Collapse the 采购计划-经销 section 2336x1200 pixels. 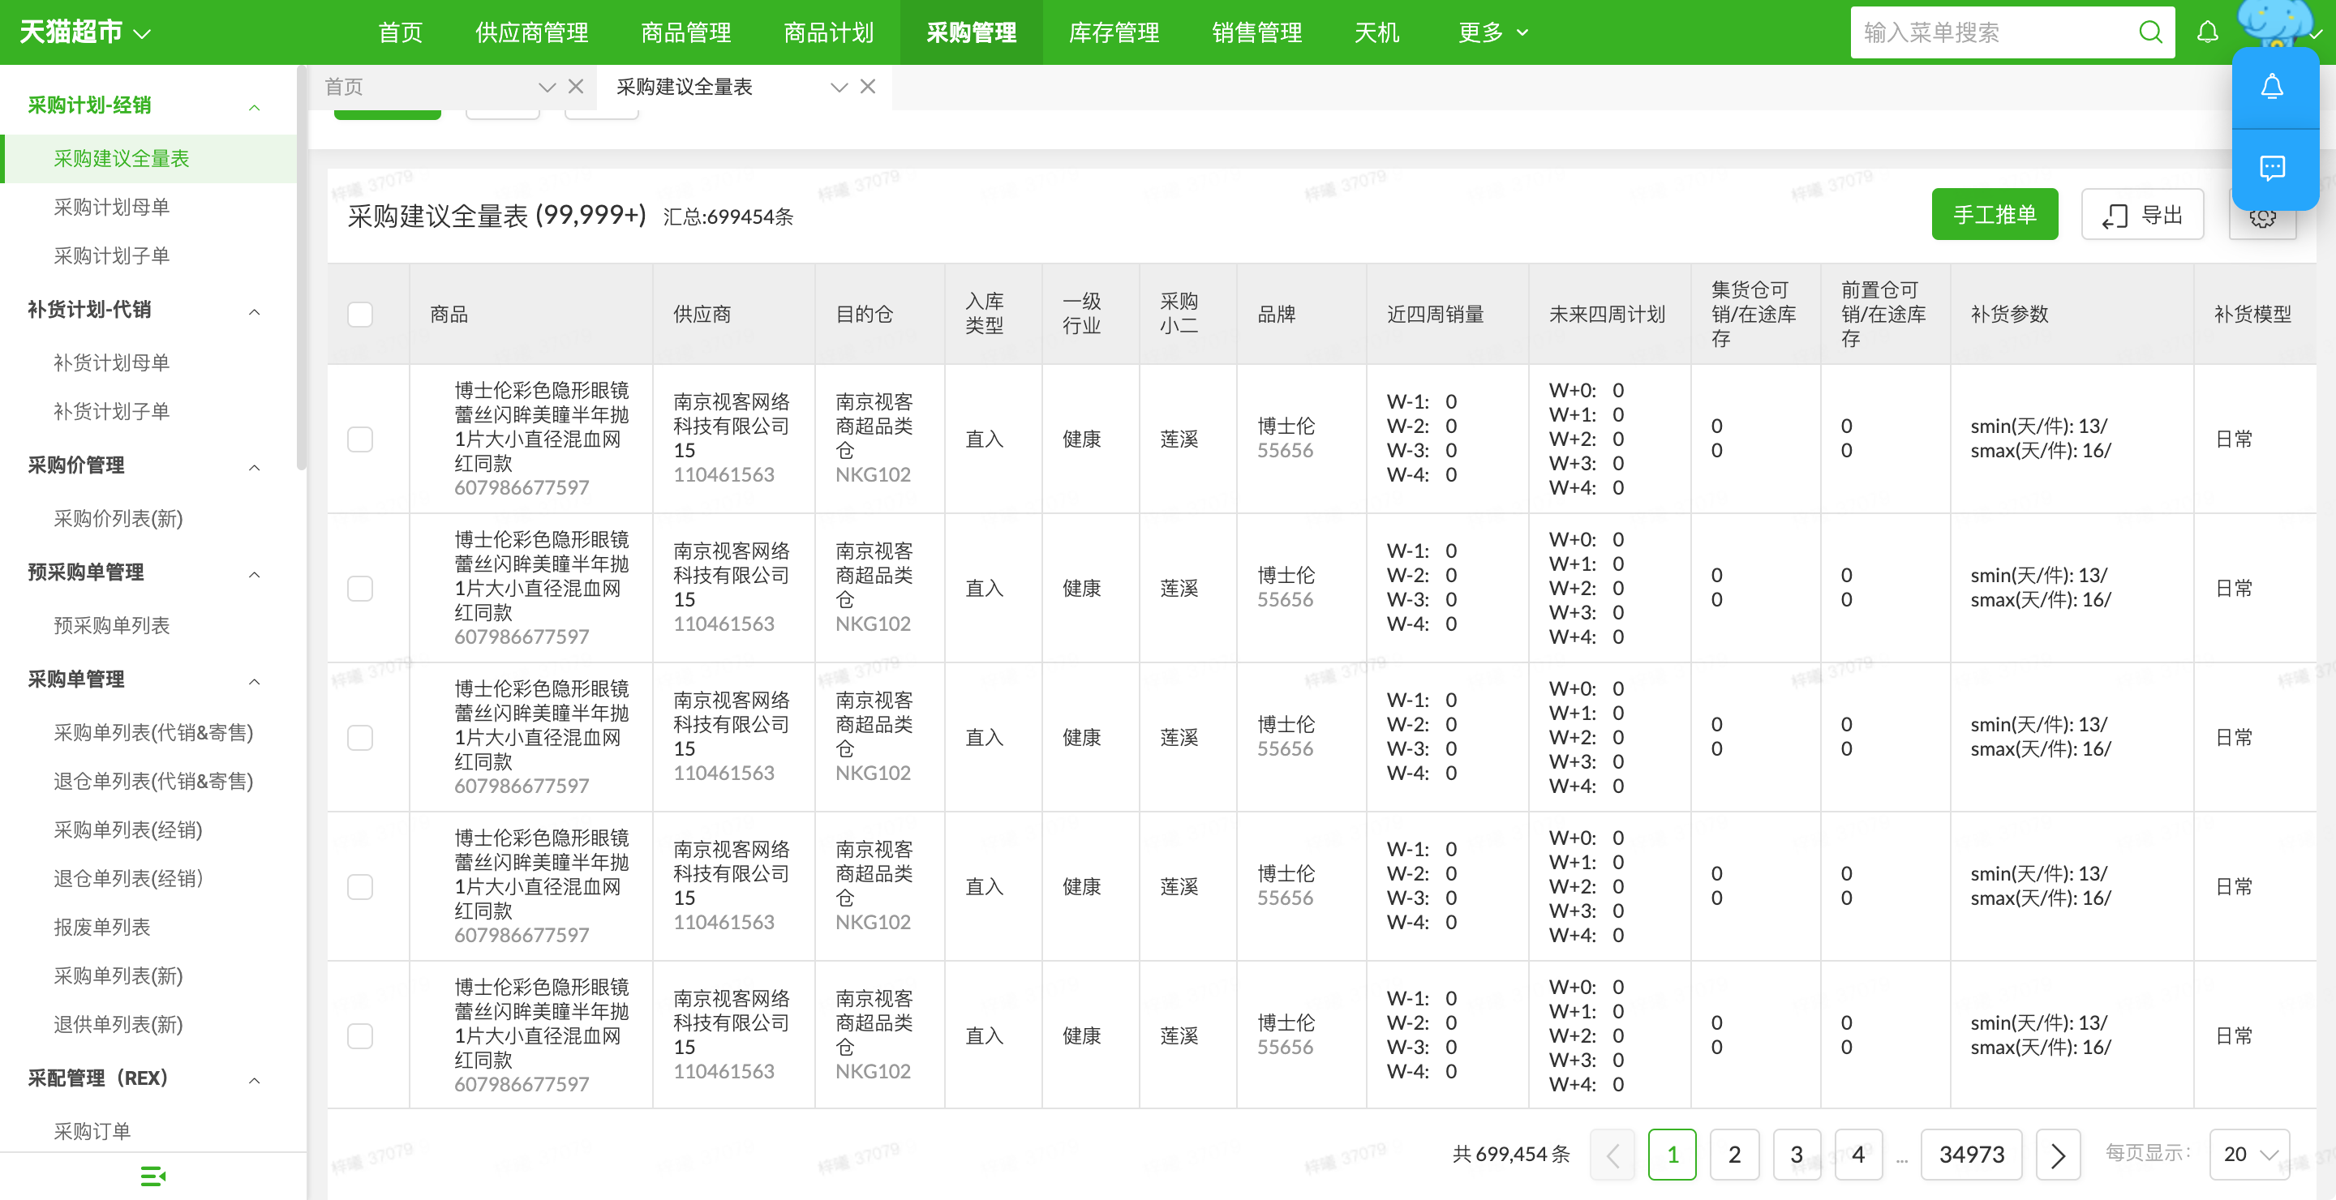(x=254, y=107)
